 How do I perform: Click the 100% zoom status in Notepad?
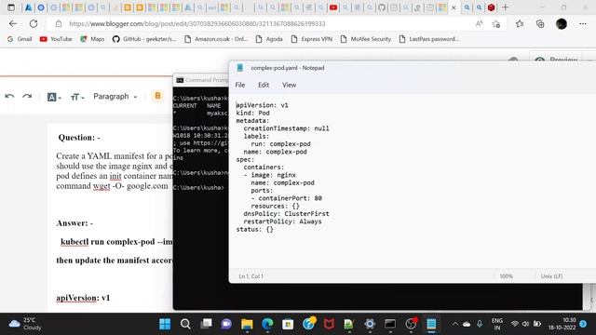[506, 276]
